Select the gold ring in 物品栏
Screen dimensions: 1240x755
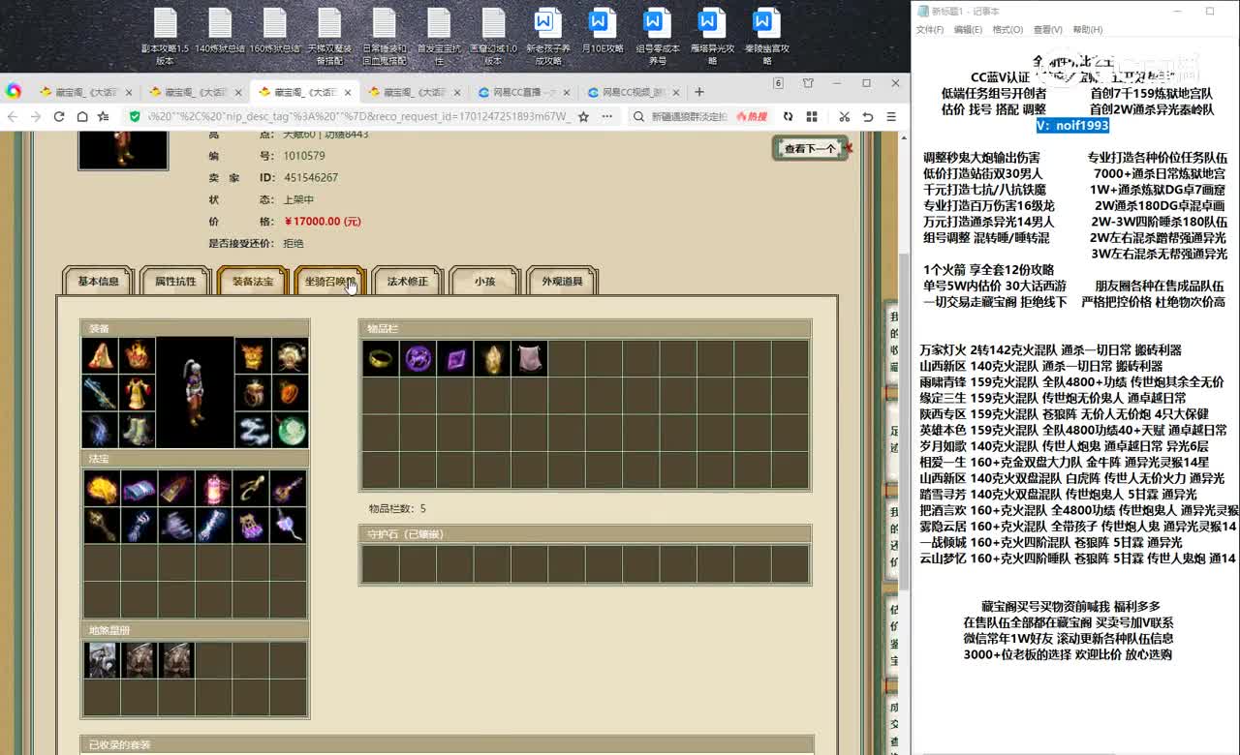(x=381, y=359)
